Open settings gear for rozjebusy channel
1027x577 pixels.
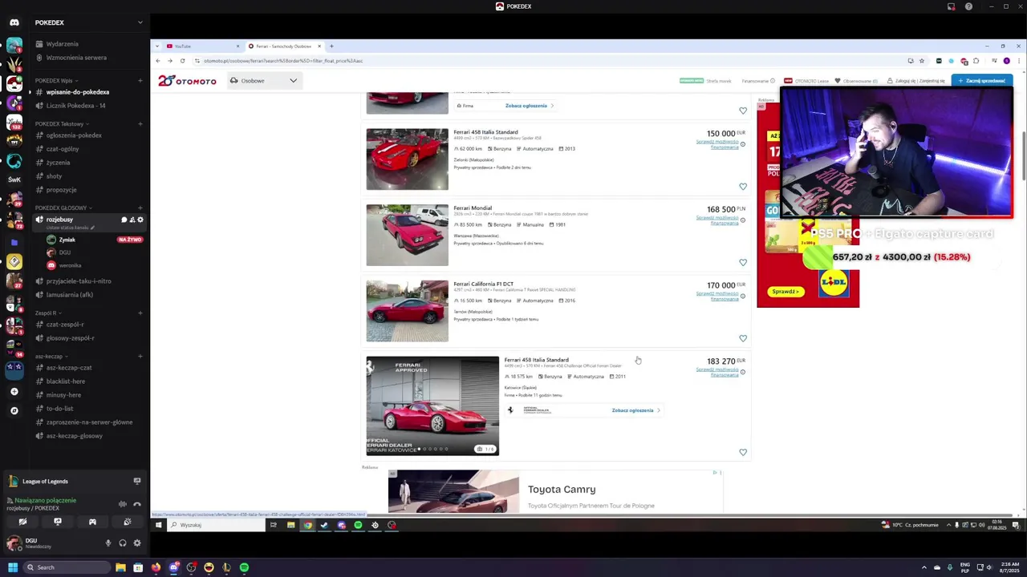pos(140,220)
